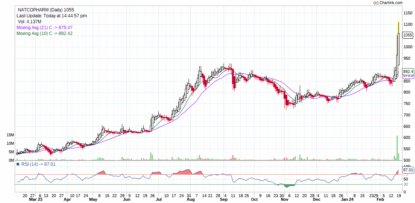Click the Dec month label
Screen dimensions: 415x203
tap(317, 199)
